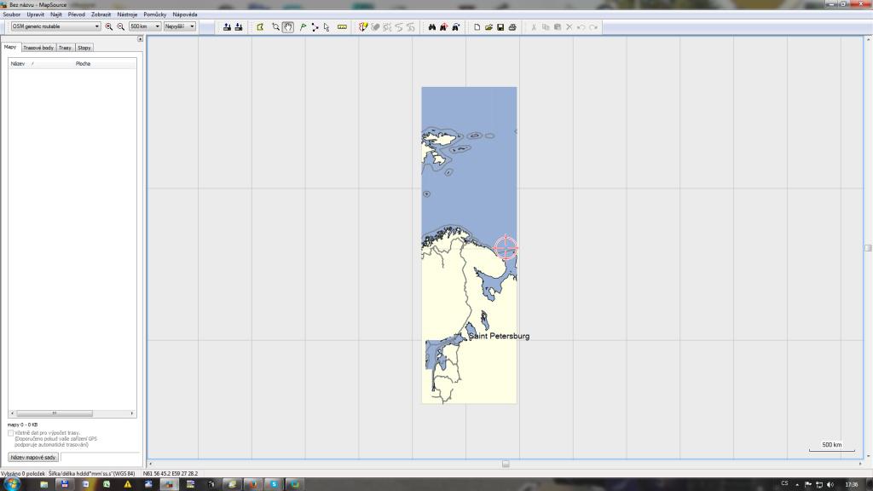Viewport: 873px width, 491px height.
Task: Open the Soubor menu
Action: tap(12, 14)
